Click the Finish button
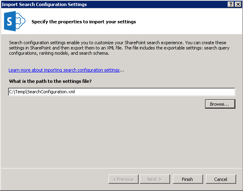The width and height of the screenshot is (243, 191). (188, 179)
